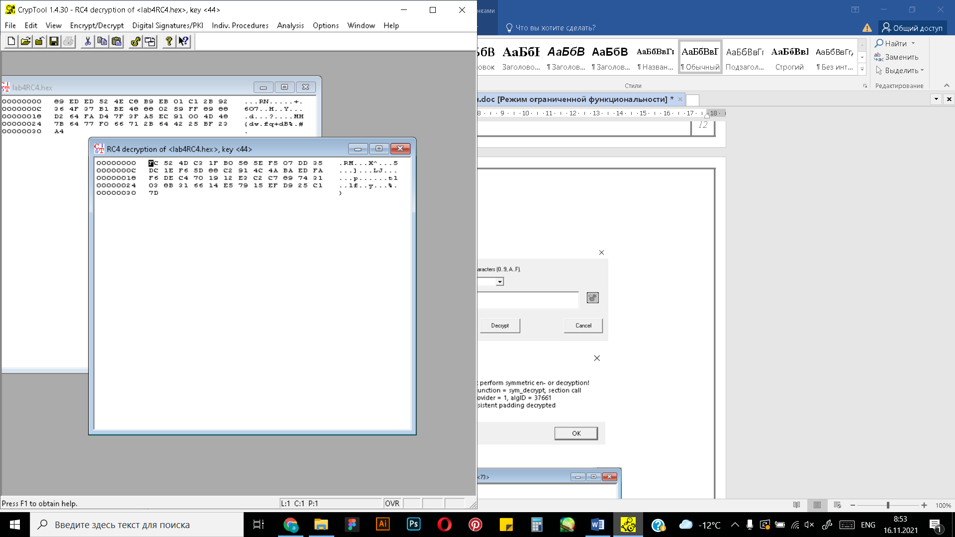
Task: Click the Paste clipboard icon
Action: point(116,41)
